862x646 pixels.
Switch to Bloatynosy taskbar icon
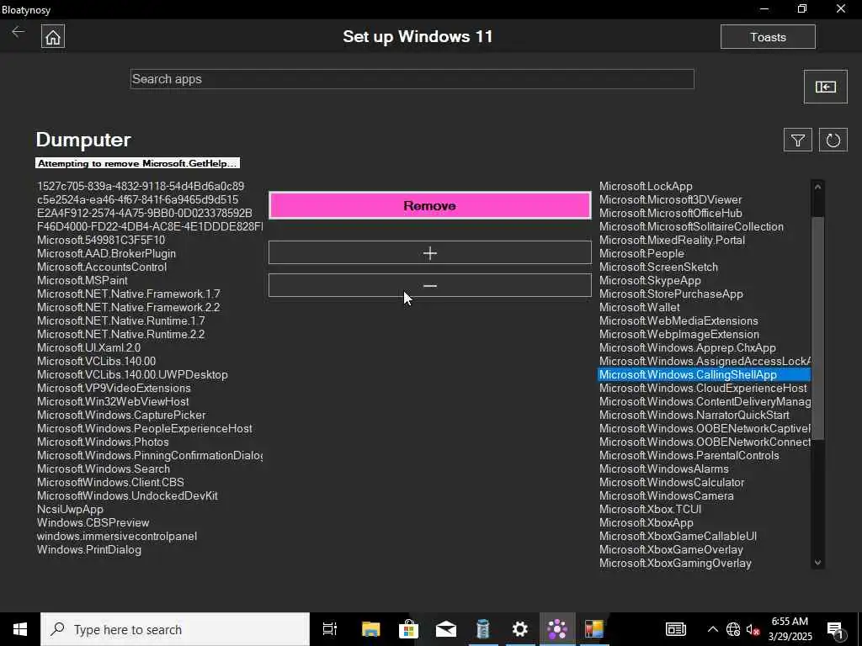(x=557, y=629)
